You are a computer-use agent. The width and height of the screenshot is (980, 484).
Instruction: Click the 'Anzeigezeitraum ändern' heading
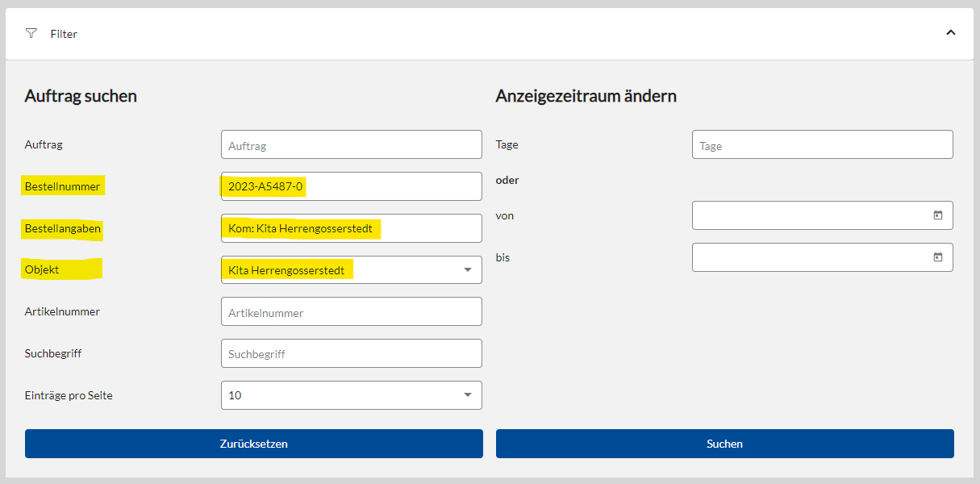[x=586, y=96]
